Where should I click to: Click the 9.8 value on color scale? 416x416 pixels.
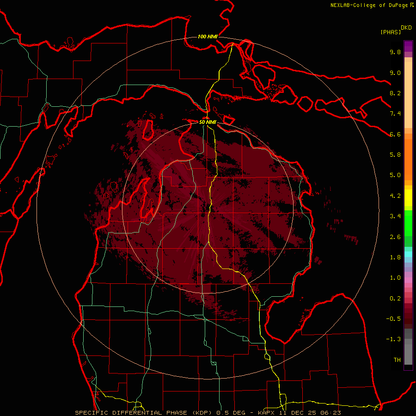(x=395, y=52)
